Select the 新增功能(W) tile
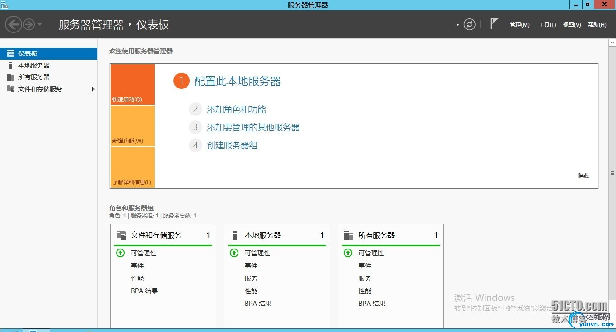Viewport: 616px width, 332px height. [132, 126]
